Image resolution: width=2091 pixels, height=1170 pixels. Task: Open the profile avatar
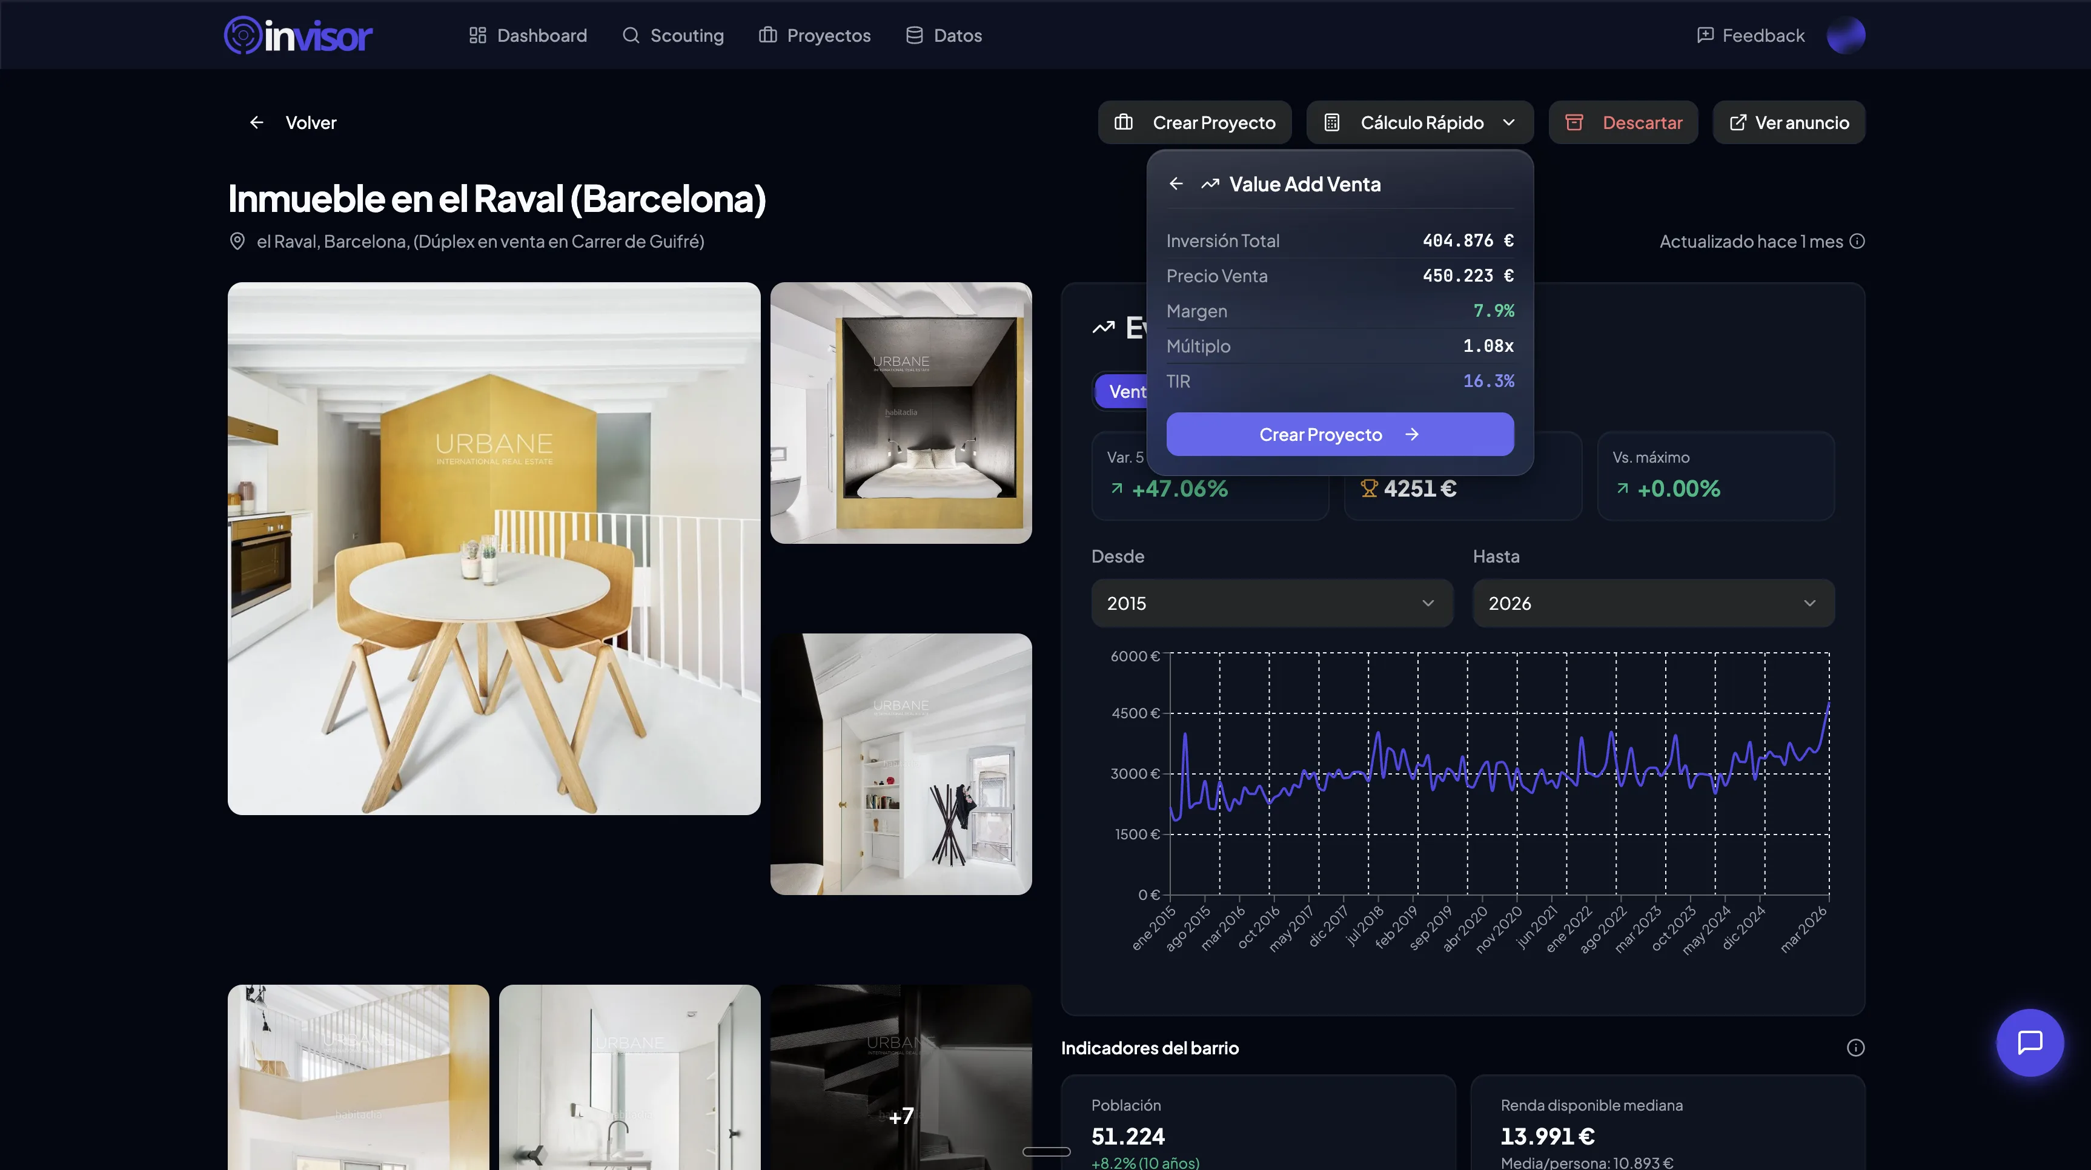[1847, 35]
